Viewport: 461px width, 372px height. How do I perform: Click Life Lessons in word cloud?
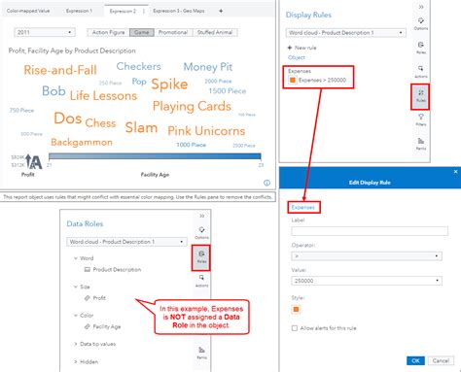click(x=103, y=96)
